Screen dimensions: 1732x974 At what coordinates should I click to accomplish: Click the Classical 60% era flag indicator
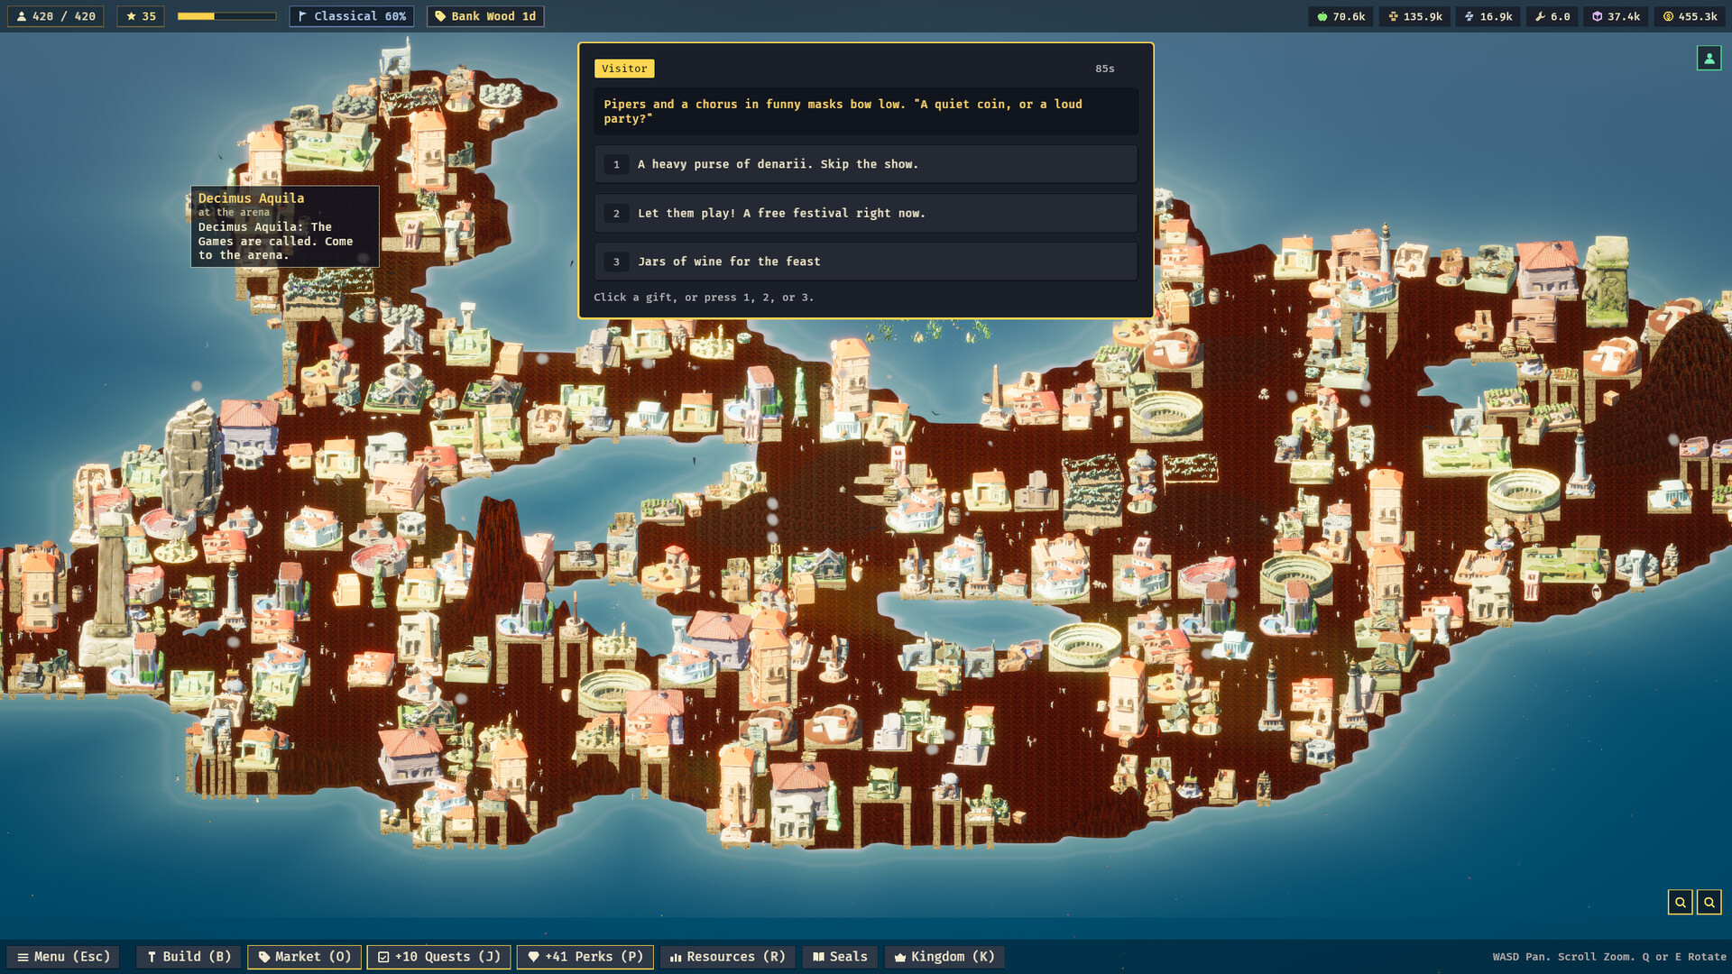[x=352, y=16]
